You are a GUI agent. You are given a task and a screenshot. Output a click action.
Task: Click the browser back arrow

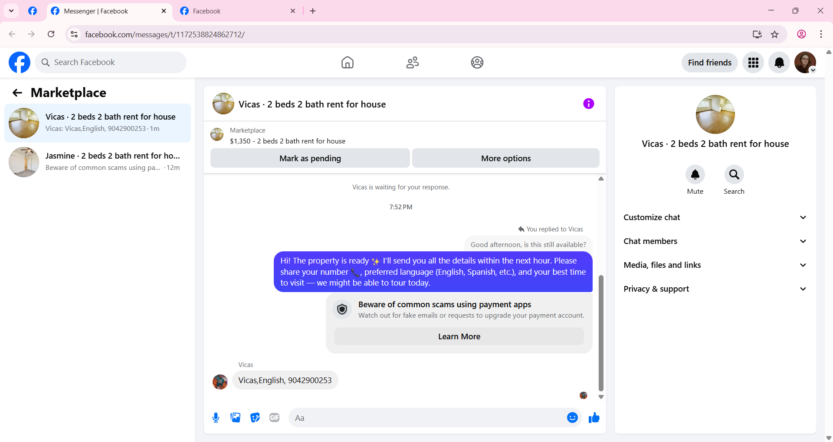(x=12, y=34)
